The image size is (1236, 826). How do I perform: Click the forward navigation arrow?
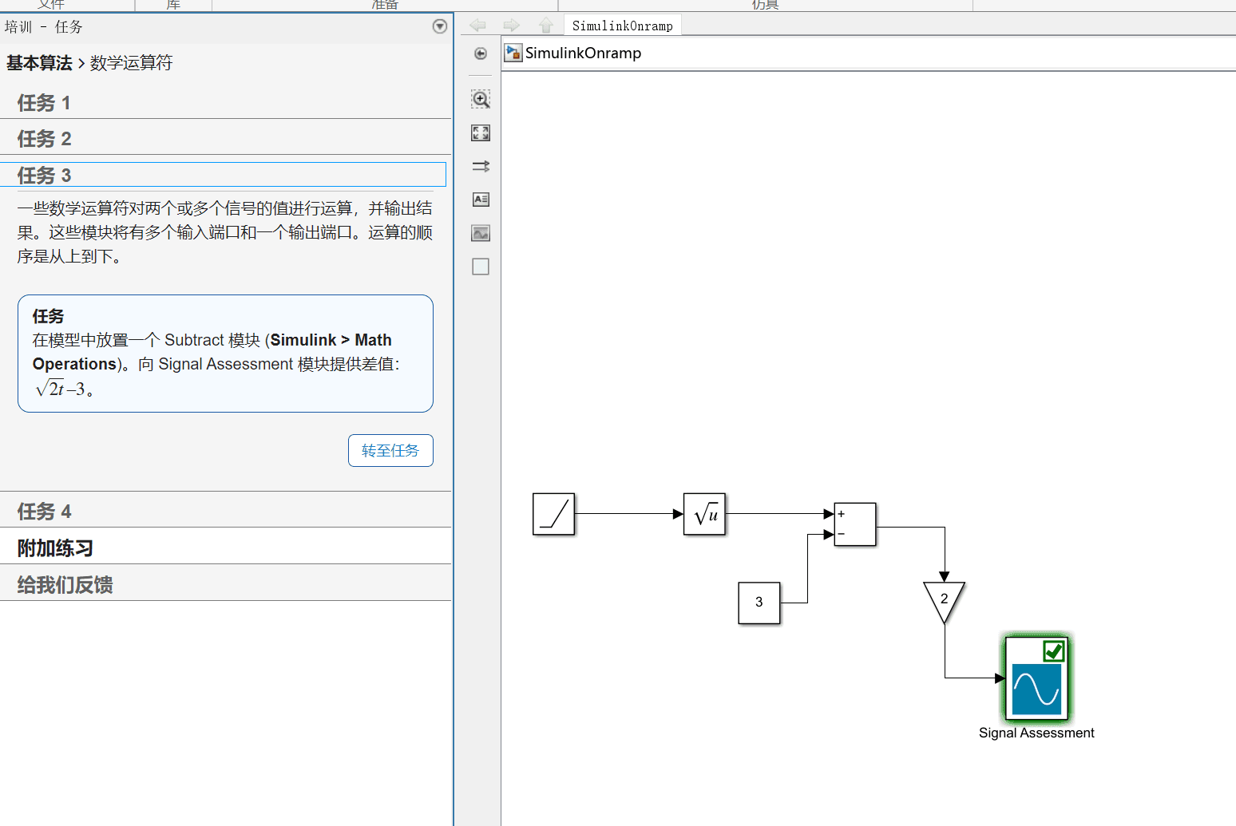point(512,26)
